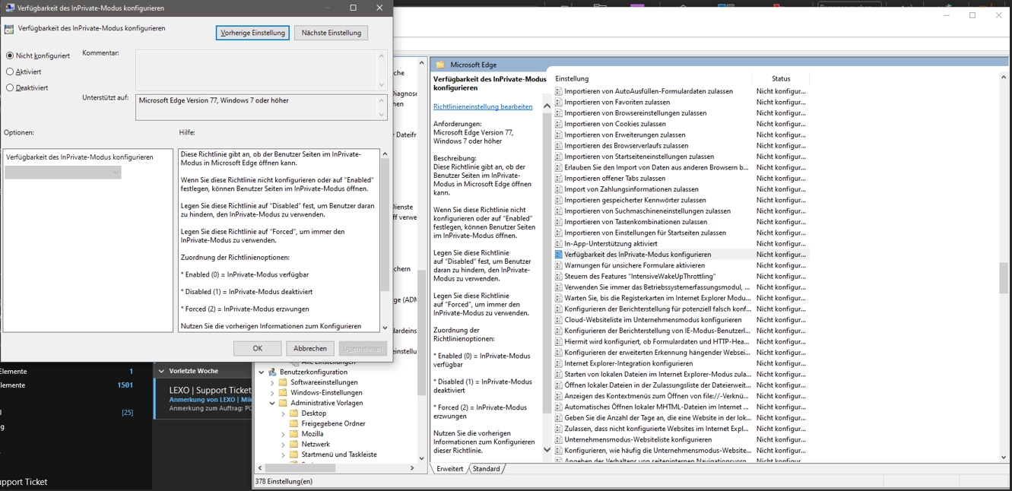Image resolution: width=1012 pixels, height=491 pixels.
Task: Expand the Startmenü und Taskleiste node
Action: [x=284, y=455]
